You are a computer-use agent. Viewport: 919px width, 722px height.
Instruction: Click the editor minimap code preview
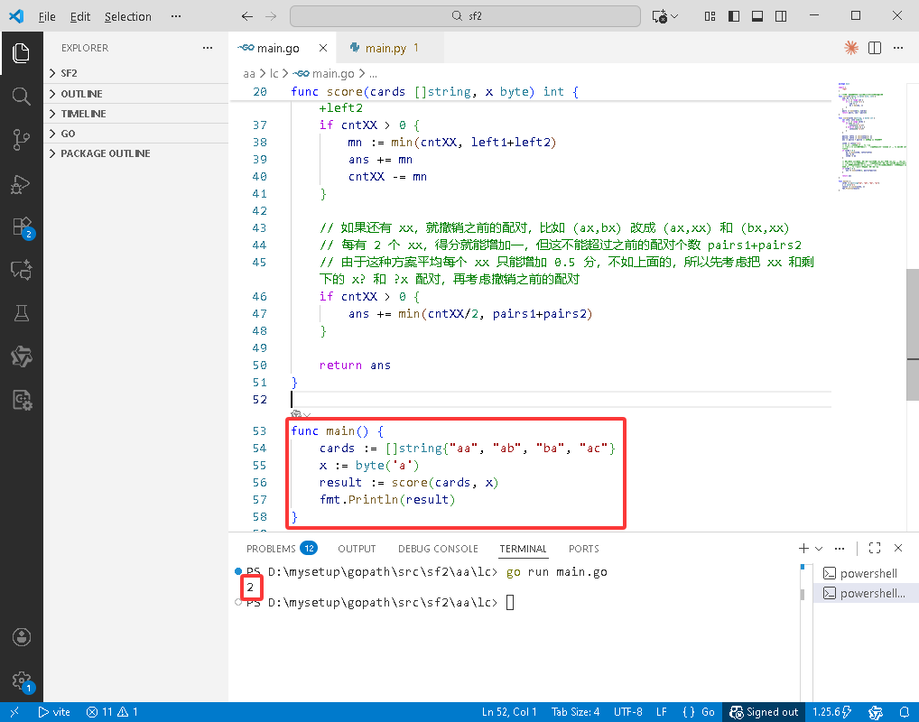pyautogui.click(x=871, y=137)
